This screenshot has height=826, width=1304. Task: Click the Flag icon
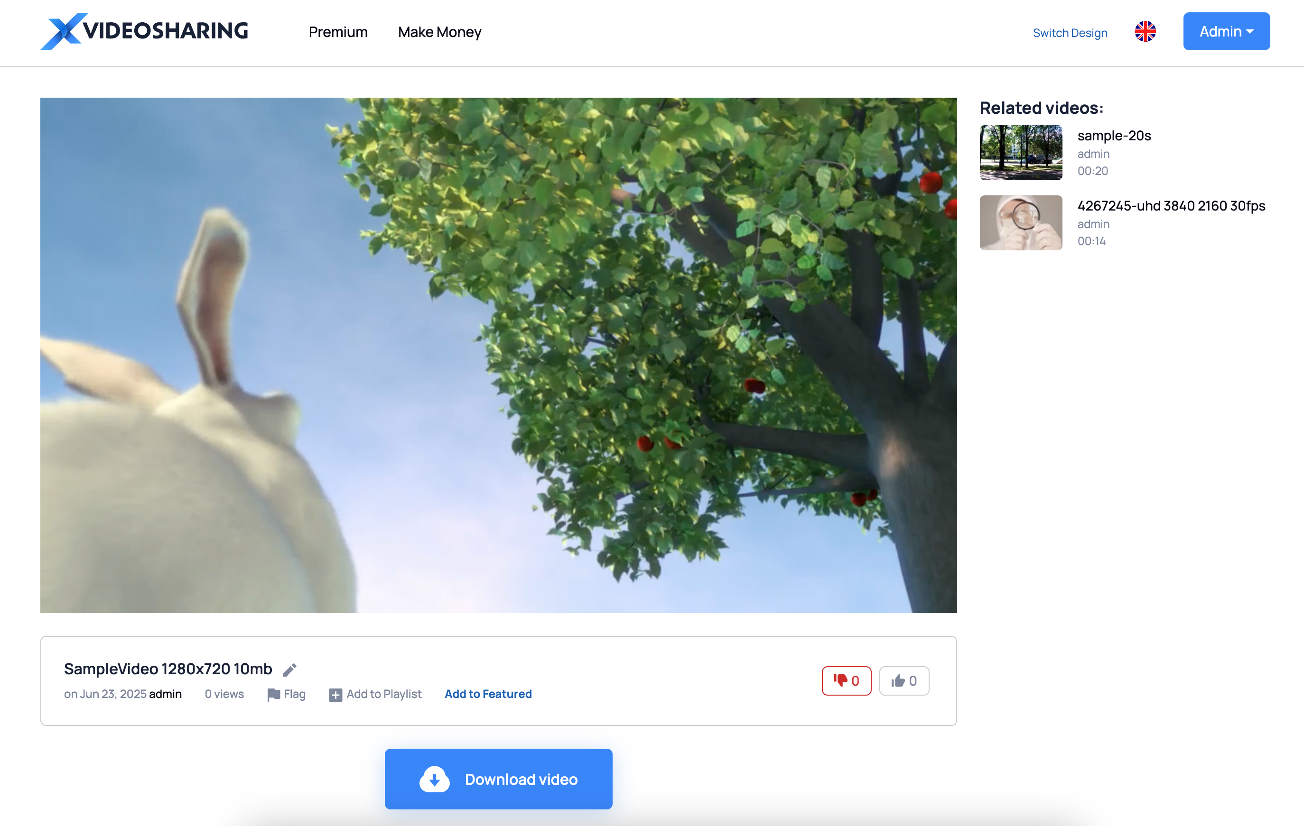(x=273, y=695)
